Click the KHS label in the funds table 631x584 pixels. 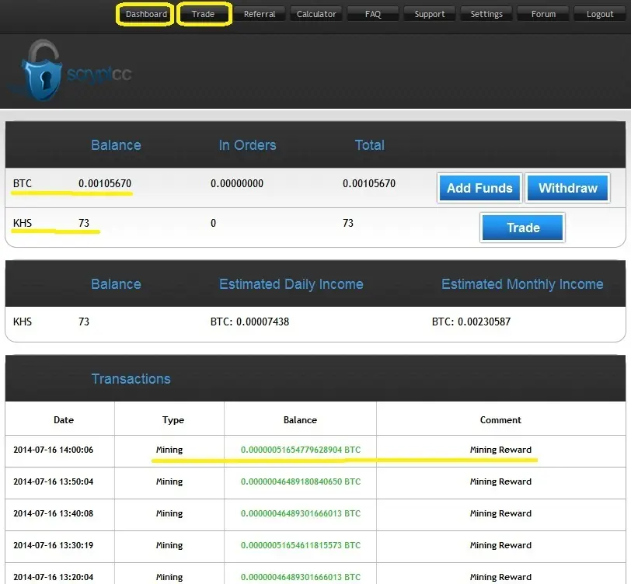coord(22,223)
